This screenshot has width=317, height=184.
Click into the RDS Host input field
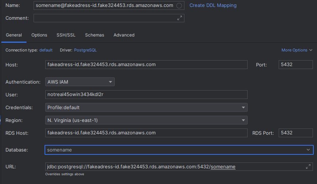tap(146, 133)
